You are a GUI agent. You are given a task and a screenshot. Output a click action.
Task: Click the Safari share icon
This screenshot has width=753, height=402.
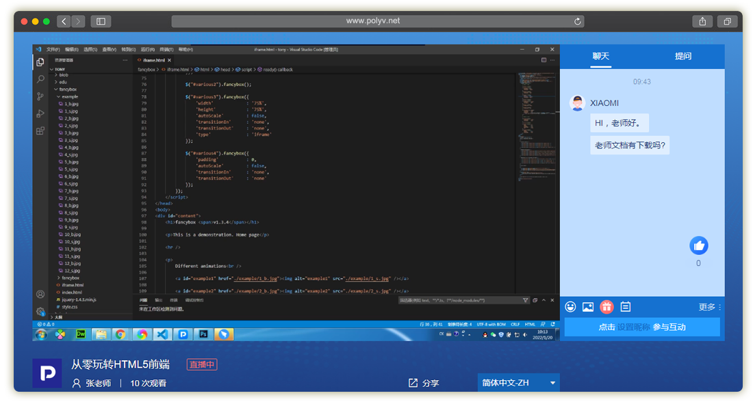pos(702,21)
